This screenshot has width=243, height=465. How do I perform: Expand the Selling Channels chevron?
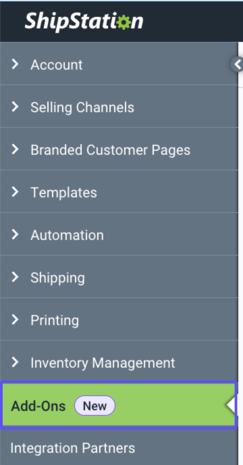15,107
